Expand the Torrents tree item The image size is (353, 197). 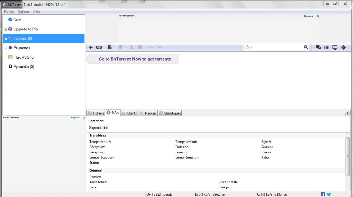(x=5, y=39)
